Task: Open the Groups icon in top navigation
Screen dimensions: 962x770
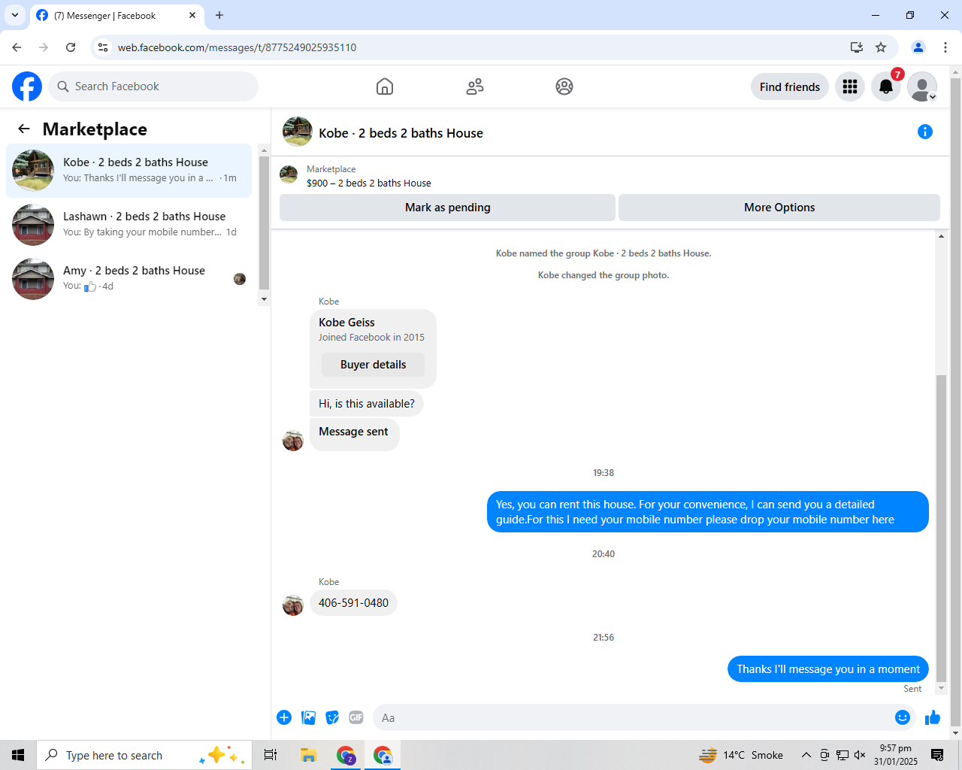Action: pyautogui.click(x=564, y=86)
